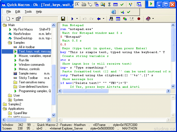Select 'Mouse, variables, repeat' sample macro
Viewport: 177px width, 132px height.
pos(35,56)
